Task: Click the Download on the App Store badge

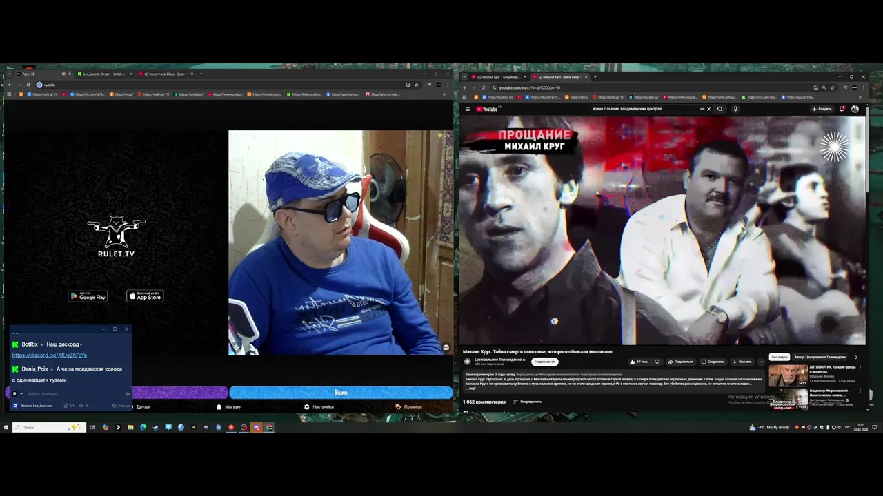Action: click(145, 296)
